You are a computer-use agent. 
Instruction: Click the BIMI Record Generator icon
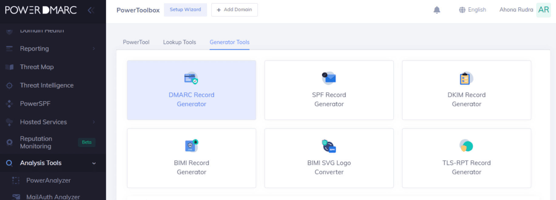click(x=191, y=146)
